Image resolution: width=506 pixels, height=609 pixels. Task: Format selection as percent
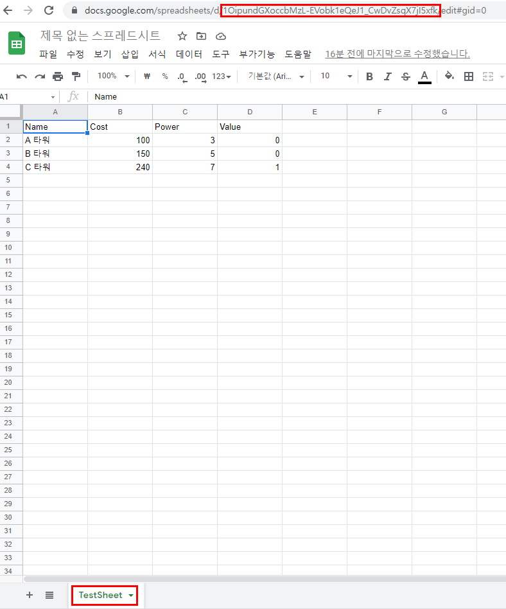point(165,76)
